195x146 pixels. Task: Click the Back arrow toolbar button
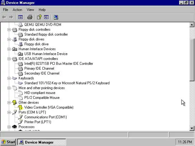tap(4, 17)
